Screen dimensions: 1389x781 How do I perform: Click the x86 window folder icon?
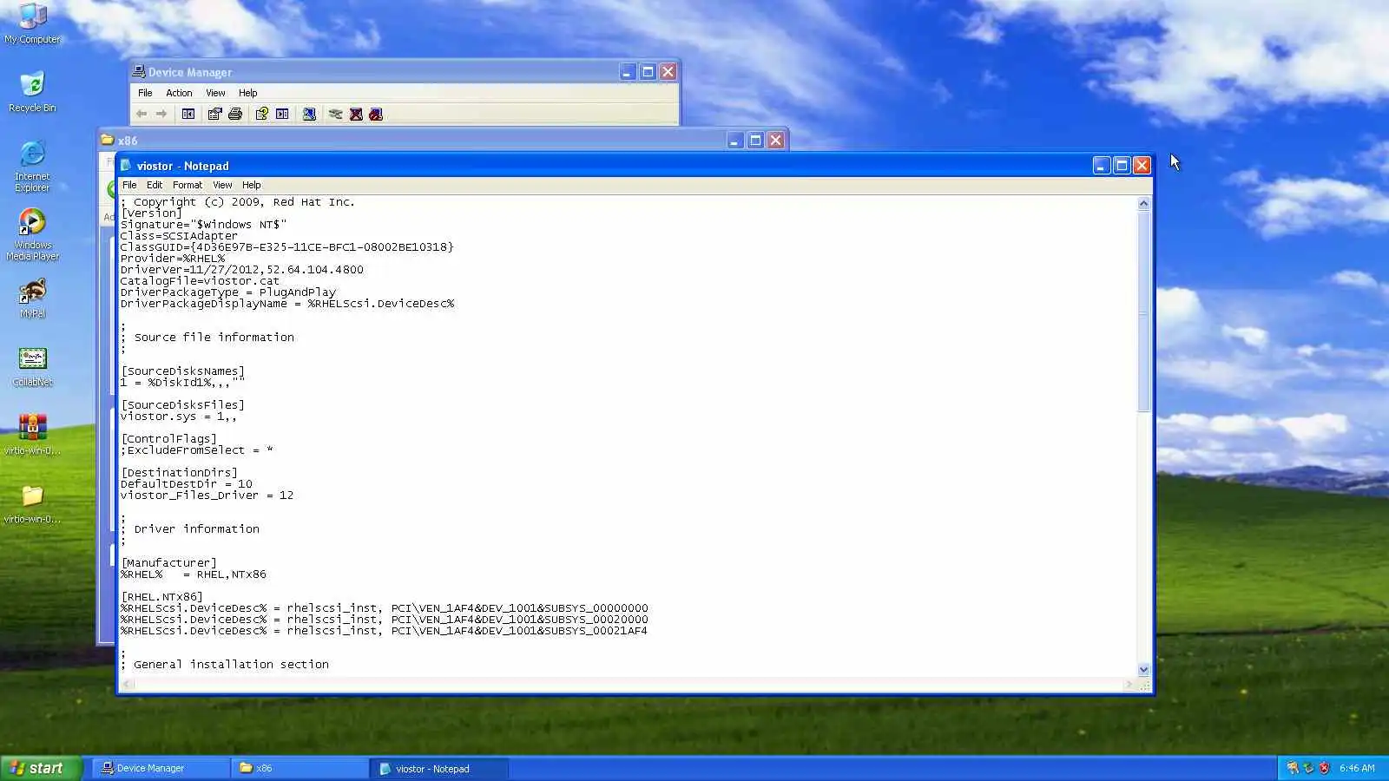[108, 140]
